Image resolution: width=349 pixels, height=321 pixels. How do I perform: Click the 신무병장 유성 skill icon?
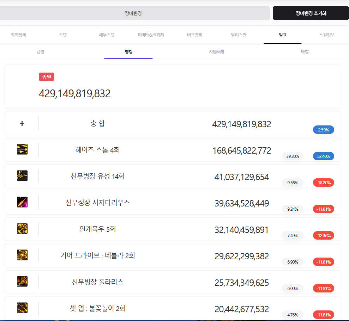[22, 176]
